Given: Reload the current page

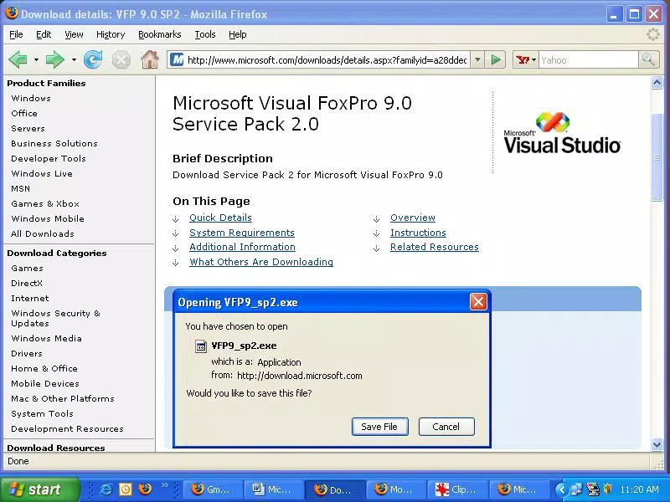Looking at the screenshot, I should (x=93, y=59).
